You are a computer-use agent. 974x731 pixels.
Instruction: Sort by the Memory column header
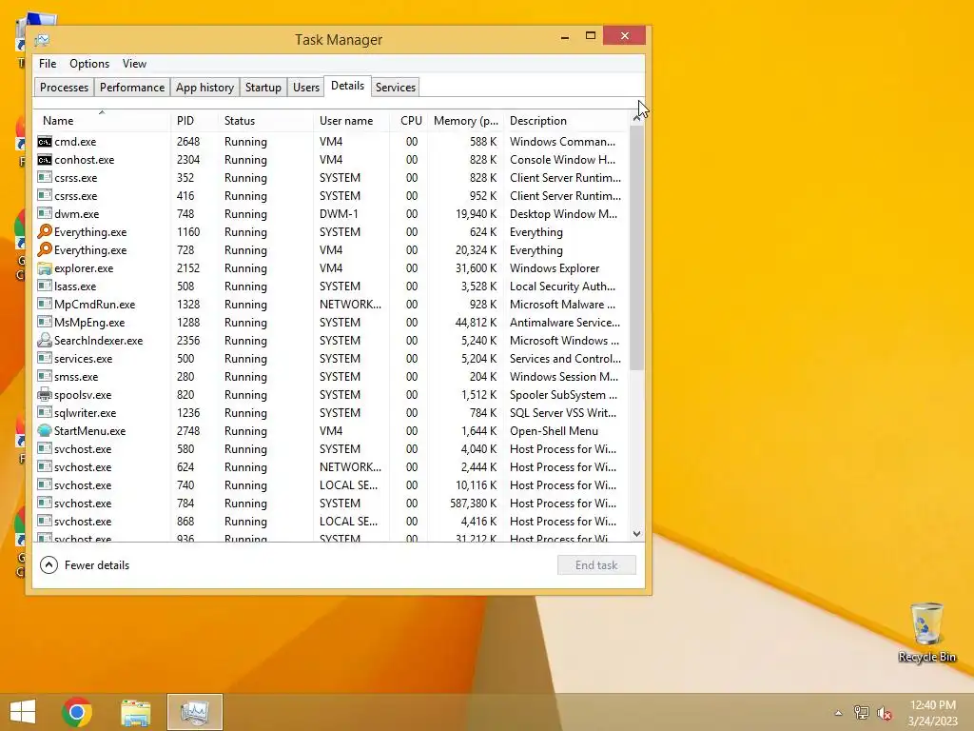pos(466,121)
